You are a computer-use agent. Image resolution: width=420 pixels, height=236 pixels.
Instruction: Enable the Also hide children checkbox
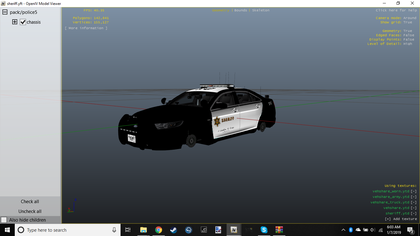pyautogui.click(x=4, y=220)
